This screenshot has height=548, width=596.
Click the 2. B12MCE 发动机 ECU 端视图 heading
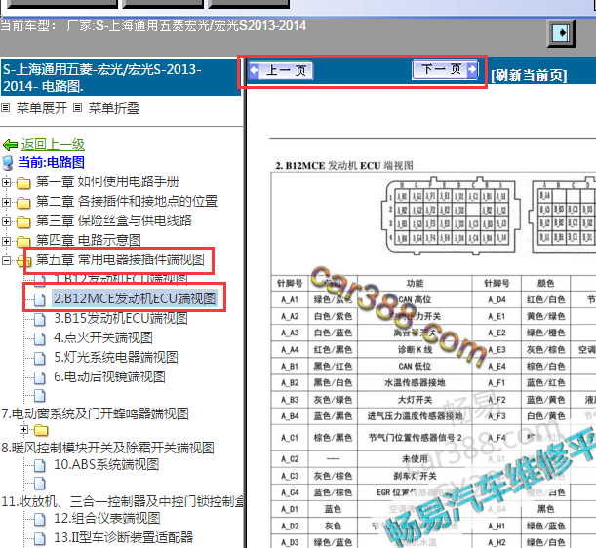[344, 166]
